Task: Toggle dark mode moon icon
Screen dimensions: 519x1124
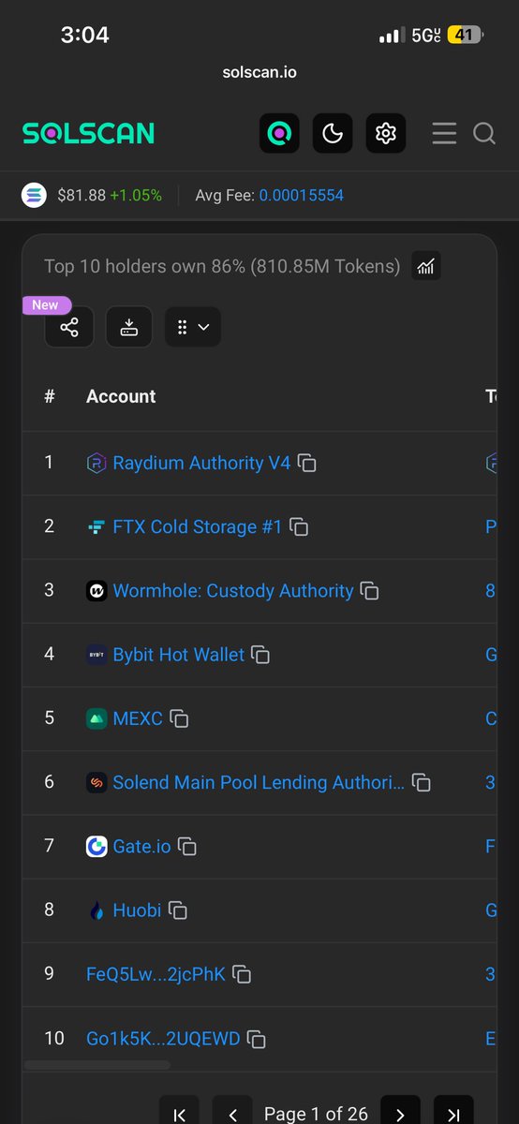Action: pos(333,134)
